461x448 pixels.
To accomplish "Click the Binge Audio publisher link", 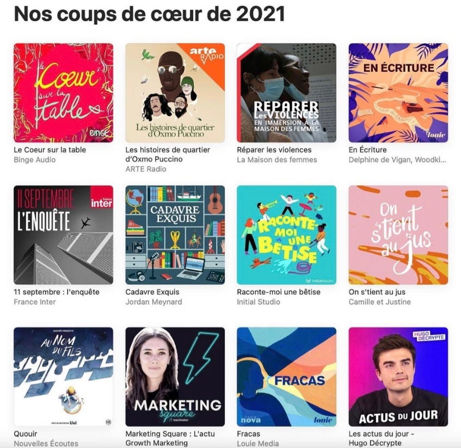I will point(35,160).
